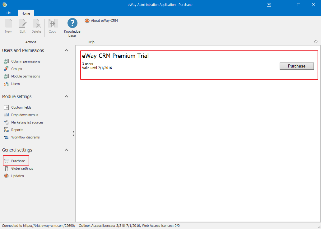321x229 pixels.
Task: Open Reports label in Module settings
Action: 17,130
